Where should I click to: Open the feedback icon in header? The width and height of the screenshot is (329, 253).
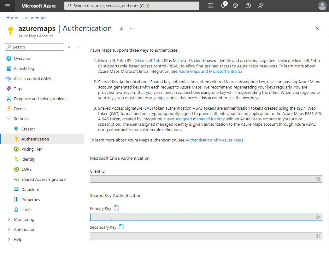261,6
